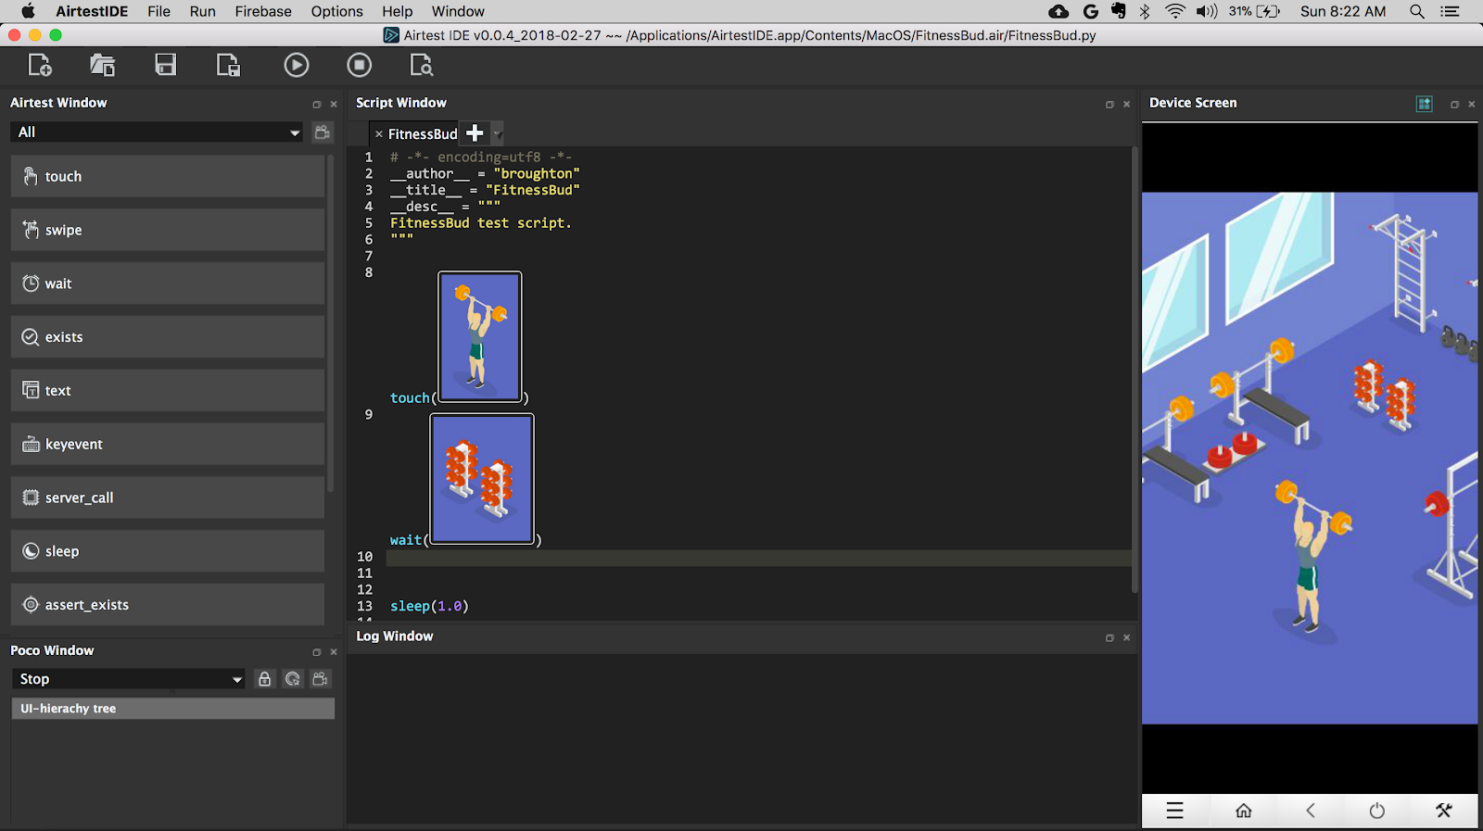This screenshot has width=1483, height=831.
Task: Click the Evernote elephant menu bar icon
Action: click(1119, 11)
